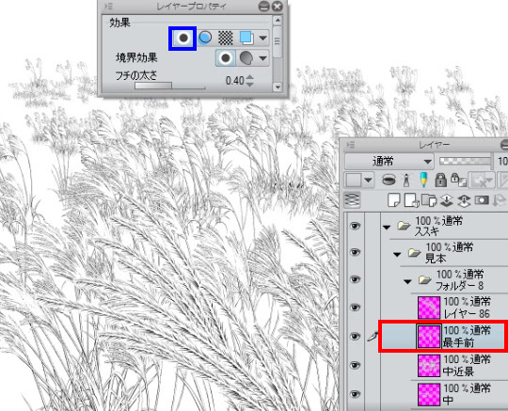Toggle the clip to layer below icon
Screen dimensions: 508x411
[389, 180]
